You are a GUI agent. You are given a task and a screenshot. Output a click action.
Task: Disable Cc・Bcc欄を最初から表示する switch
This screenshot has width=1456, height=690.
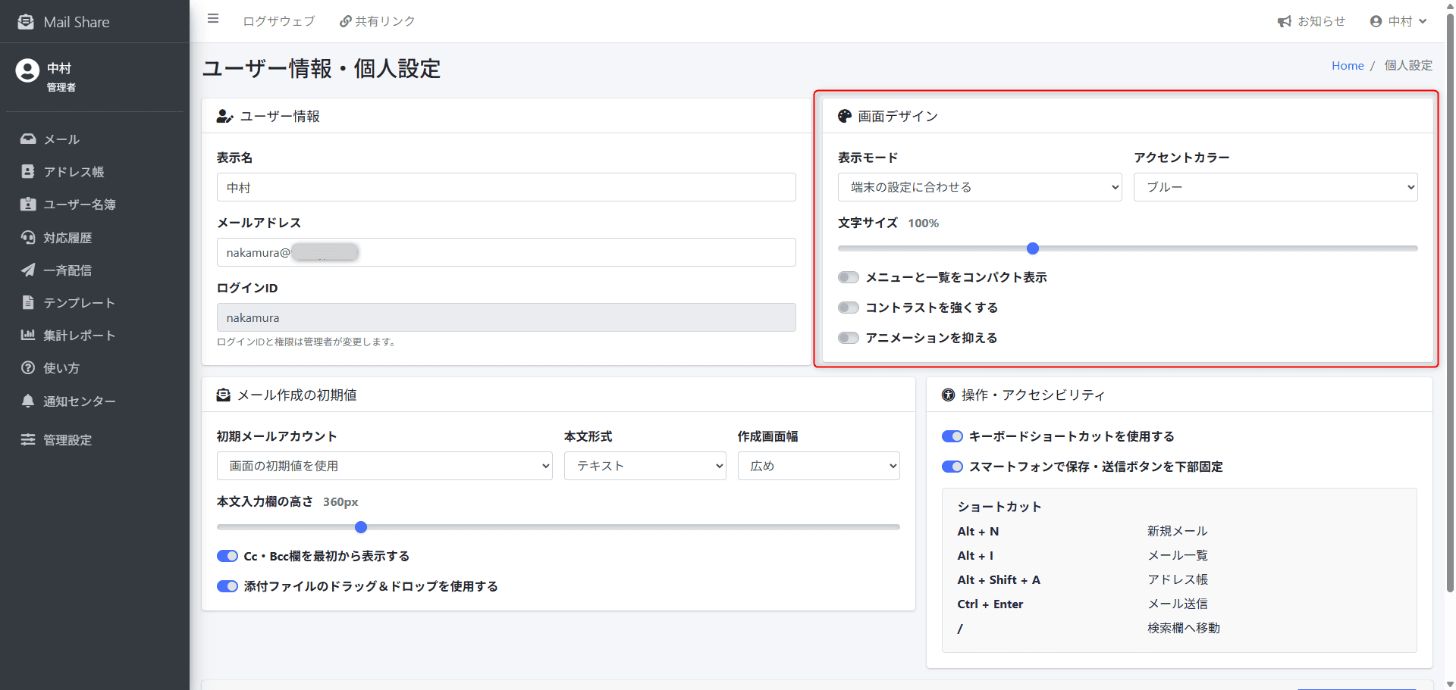click(x=227, y=556)
